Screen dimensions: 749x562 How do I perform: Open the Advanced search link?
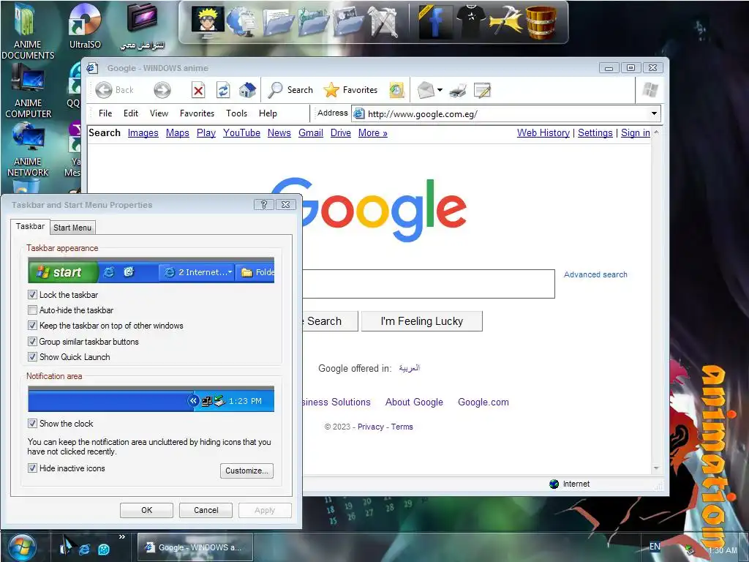click(595, 274)
